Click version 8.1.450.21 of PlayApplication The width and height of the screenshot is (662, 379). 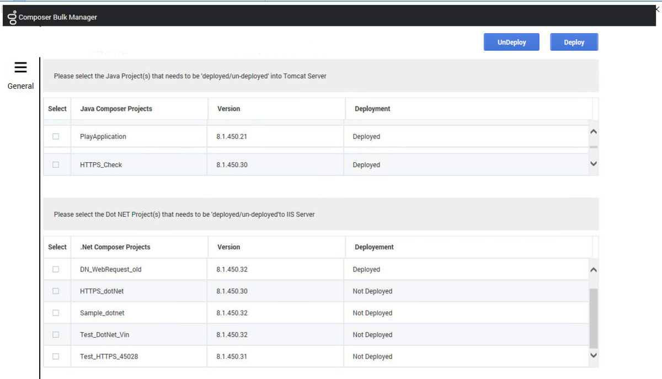(x=232, y=137)
